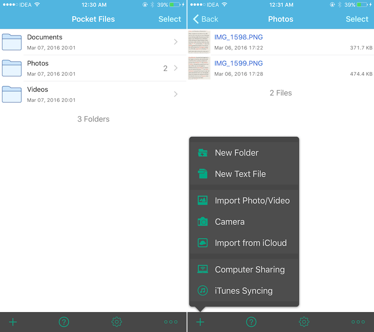Tap the New Folder icon in popup menu
Viewport: 374px width, 332px height.
pos(202,153)
